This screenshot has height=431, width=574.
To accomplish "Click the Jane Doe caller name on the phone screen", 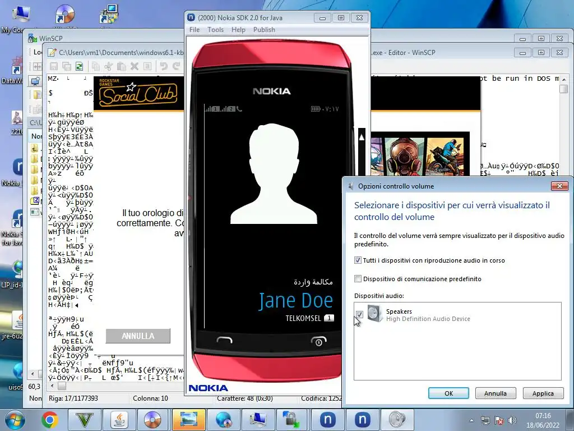I will [x=296, y=301].
